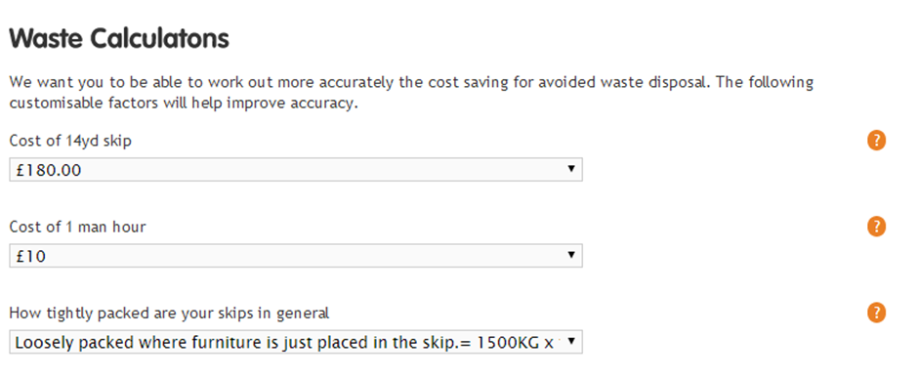The height and width of the screenshot is (378, 918).
Task: Click 'customisable factors' in the intro paragraph
Action: click(x=75, y=104)
